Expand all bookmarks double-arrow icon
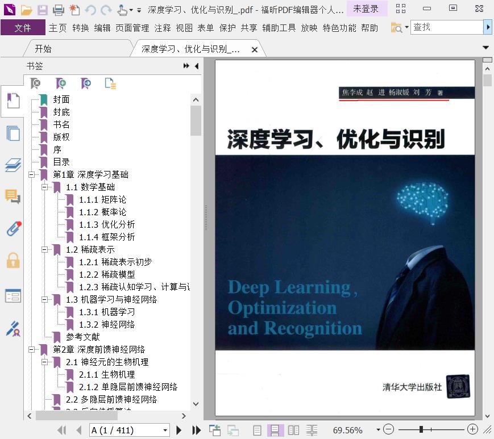494x439 pixels. [x=186, y=66]
